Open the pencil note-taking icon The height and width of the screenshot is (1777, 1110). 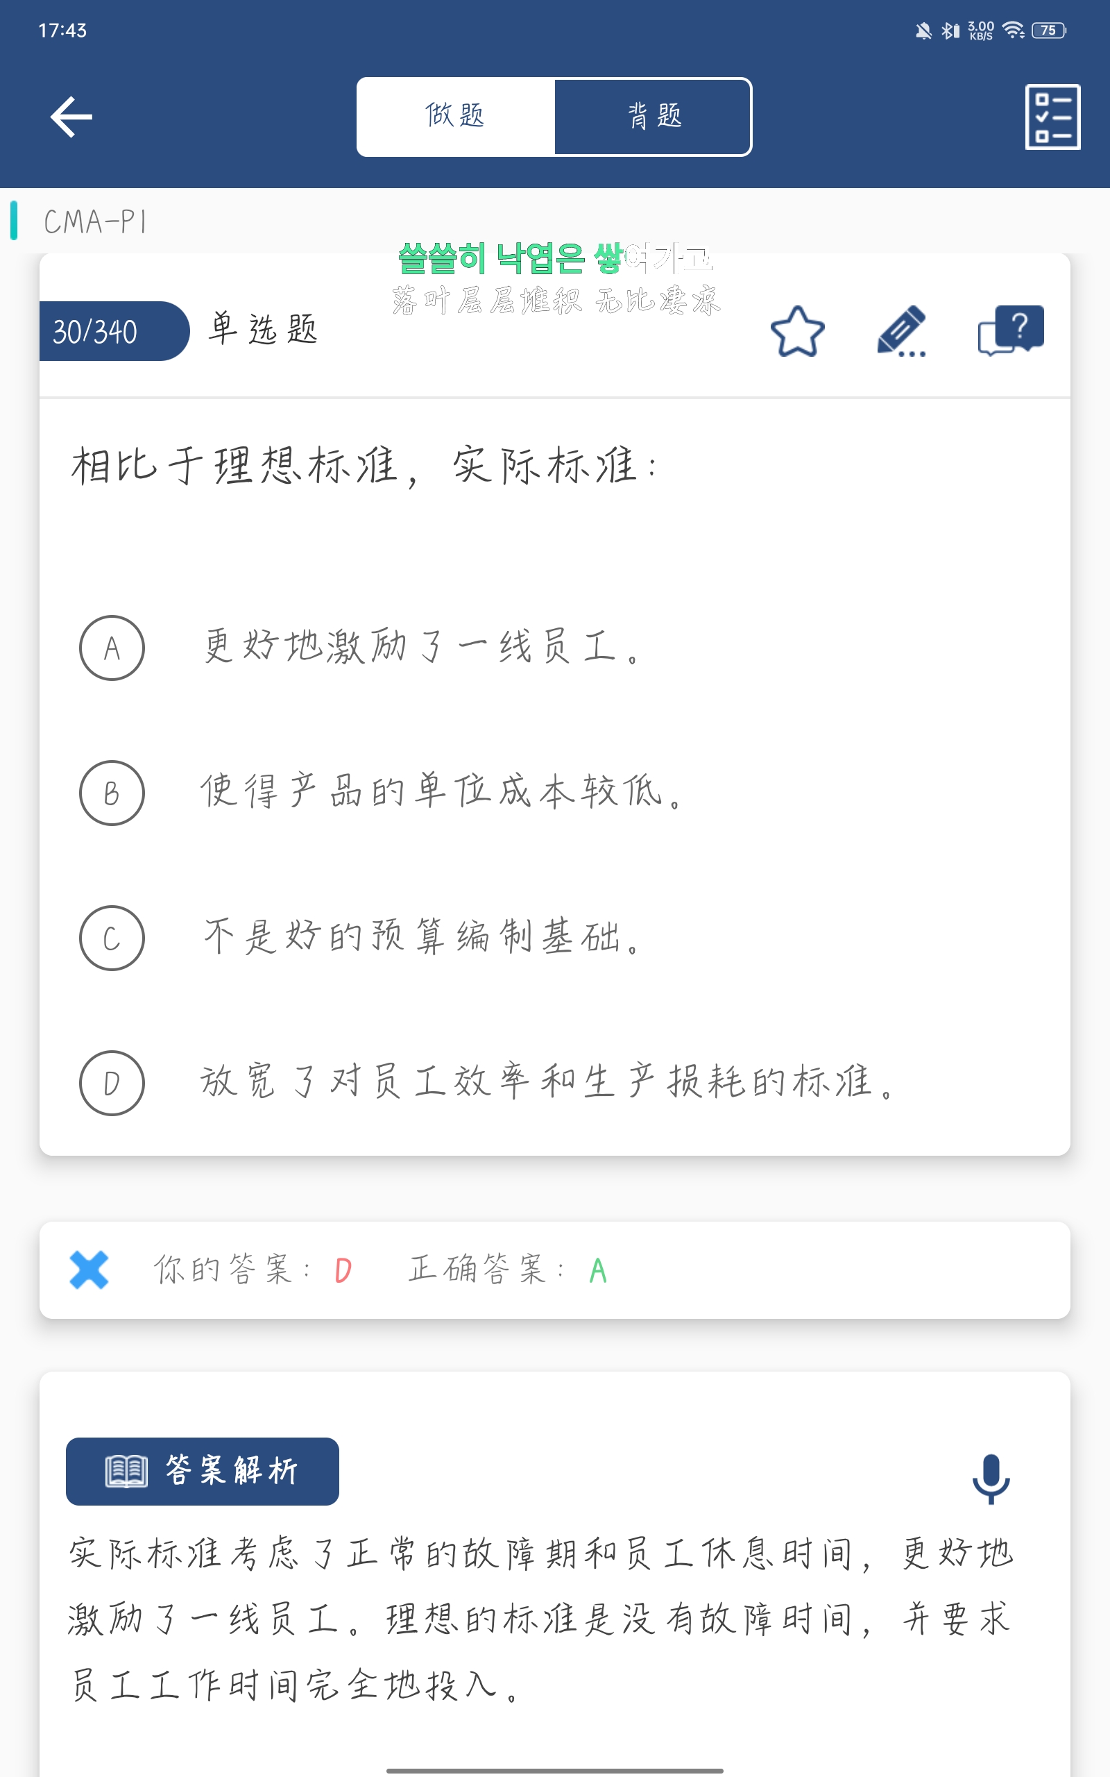click(x=901, y=332)
